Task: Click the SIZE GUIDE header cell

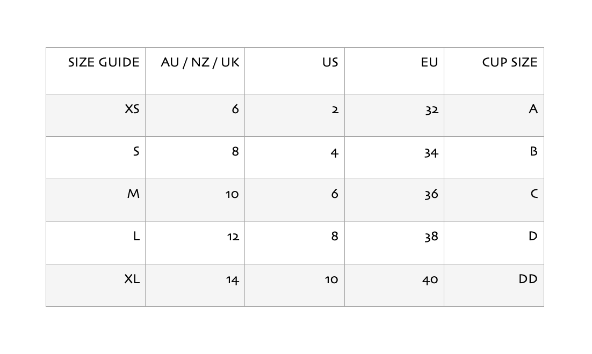Action: coord(104,62)
